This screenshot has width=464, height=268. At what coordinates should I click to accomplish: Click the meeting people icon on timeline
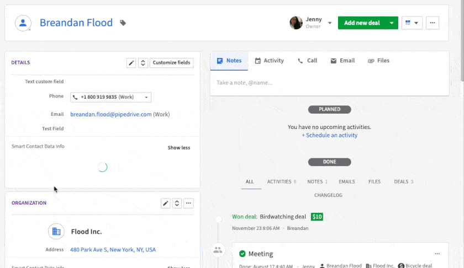coord(218,250)
